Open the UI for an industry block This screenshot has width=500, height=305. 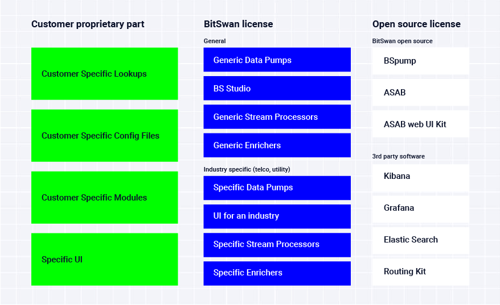click(x=277, y=216)
